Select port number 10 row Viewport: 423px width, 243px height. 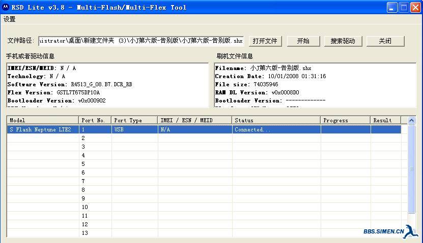pos(204,207)
